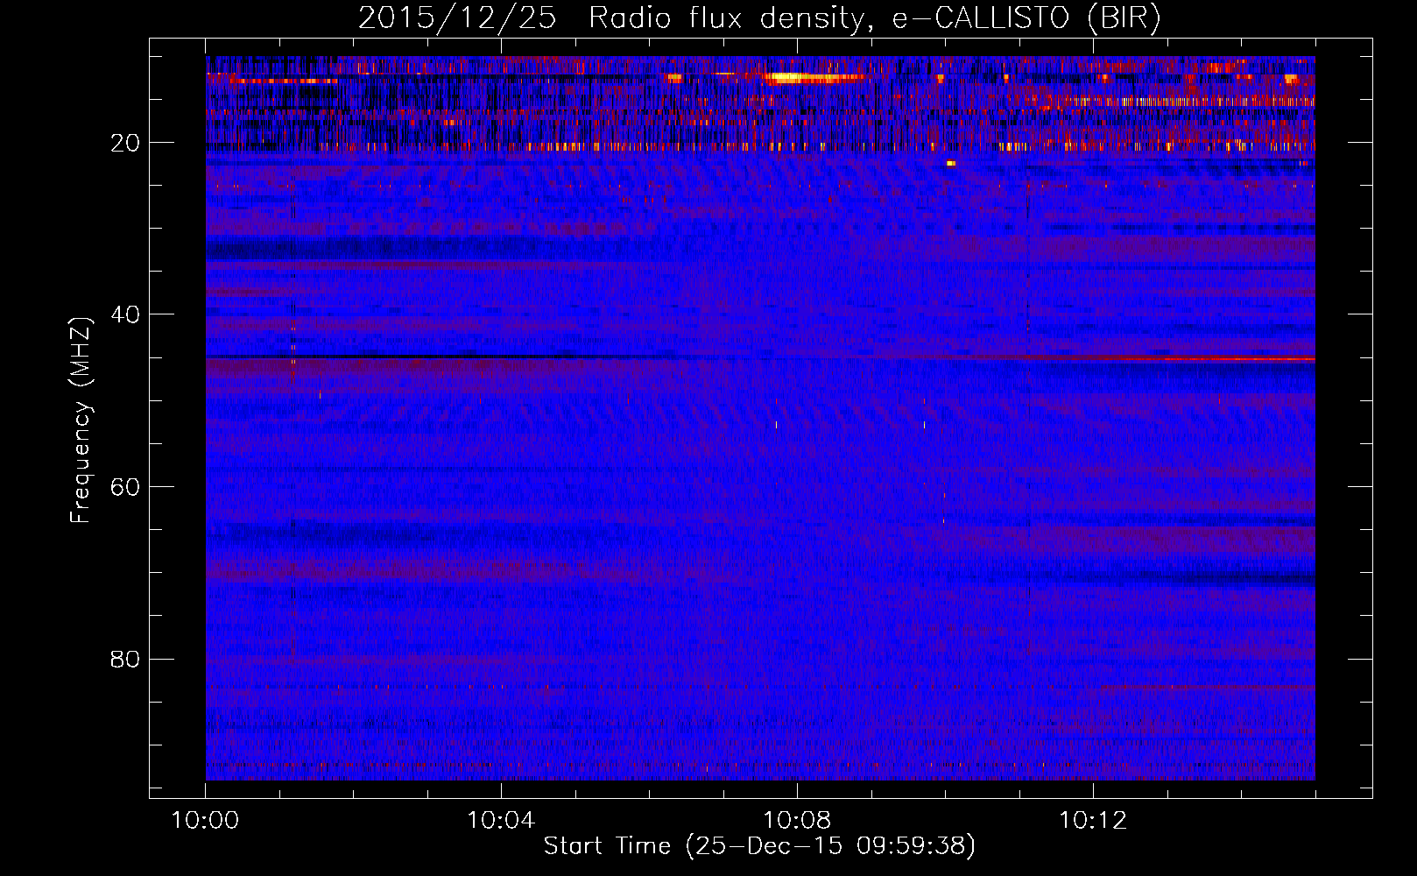Click the plot title 'Radio flux density, e-CALLISTO (BIR)'
The width and height of the screenshot is (1417, 876).
click(x=874, y=18)
